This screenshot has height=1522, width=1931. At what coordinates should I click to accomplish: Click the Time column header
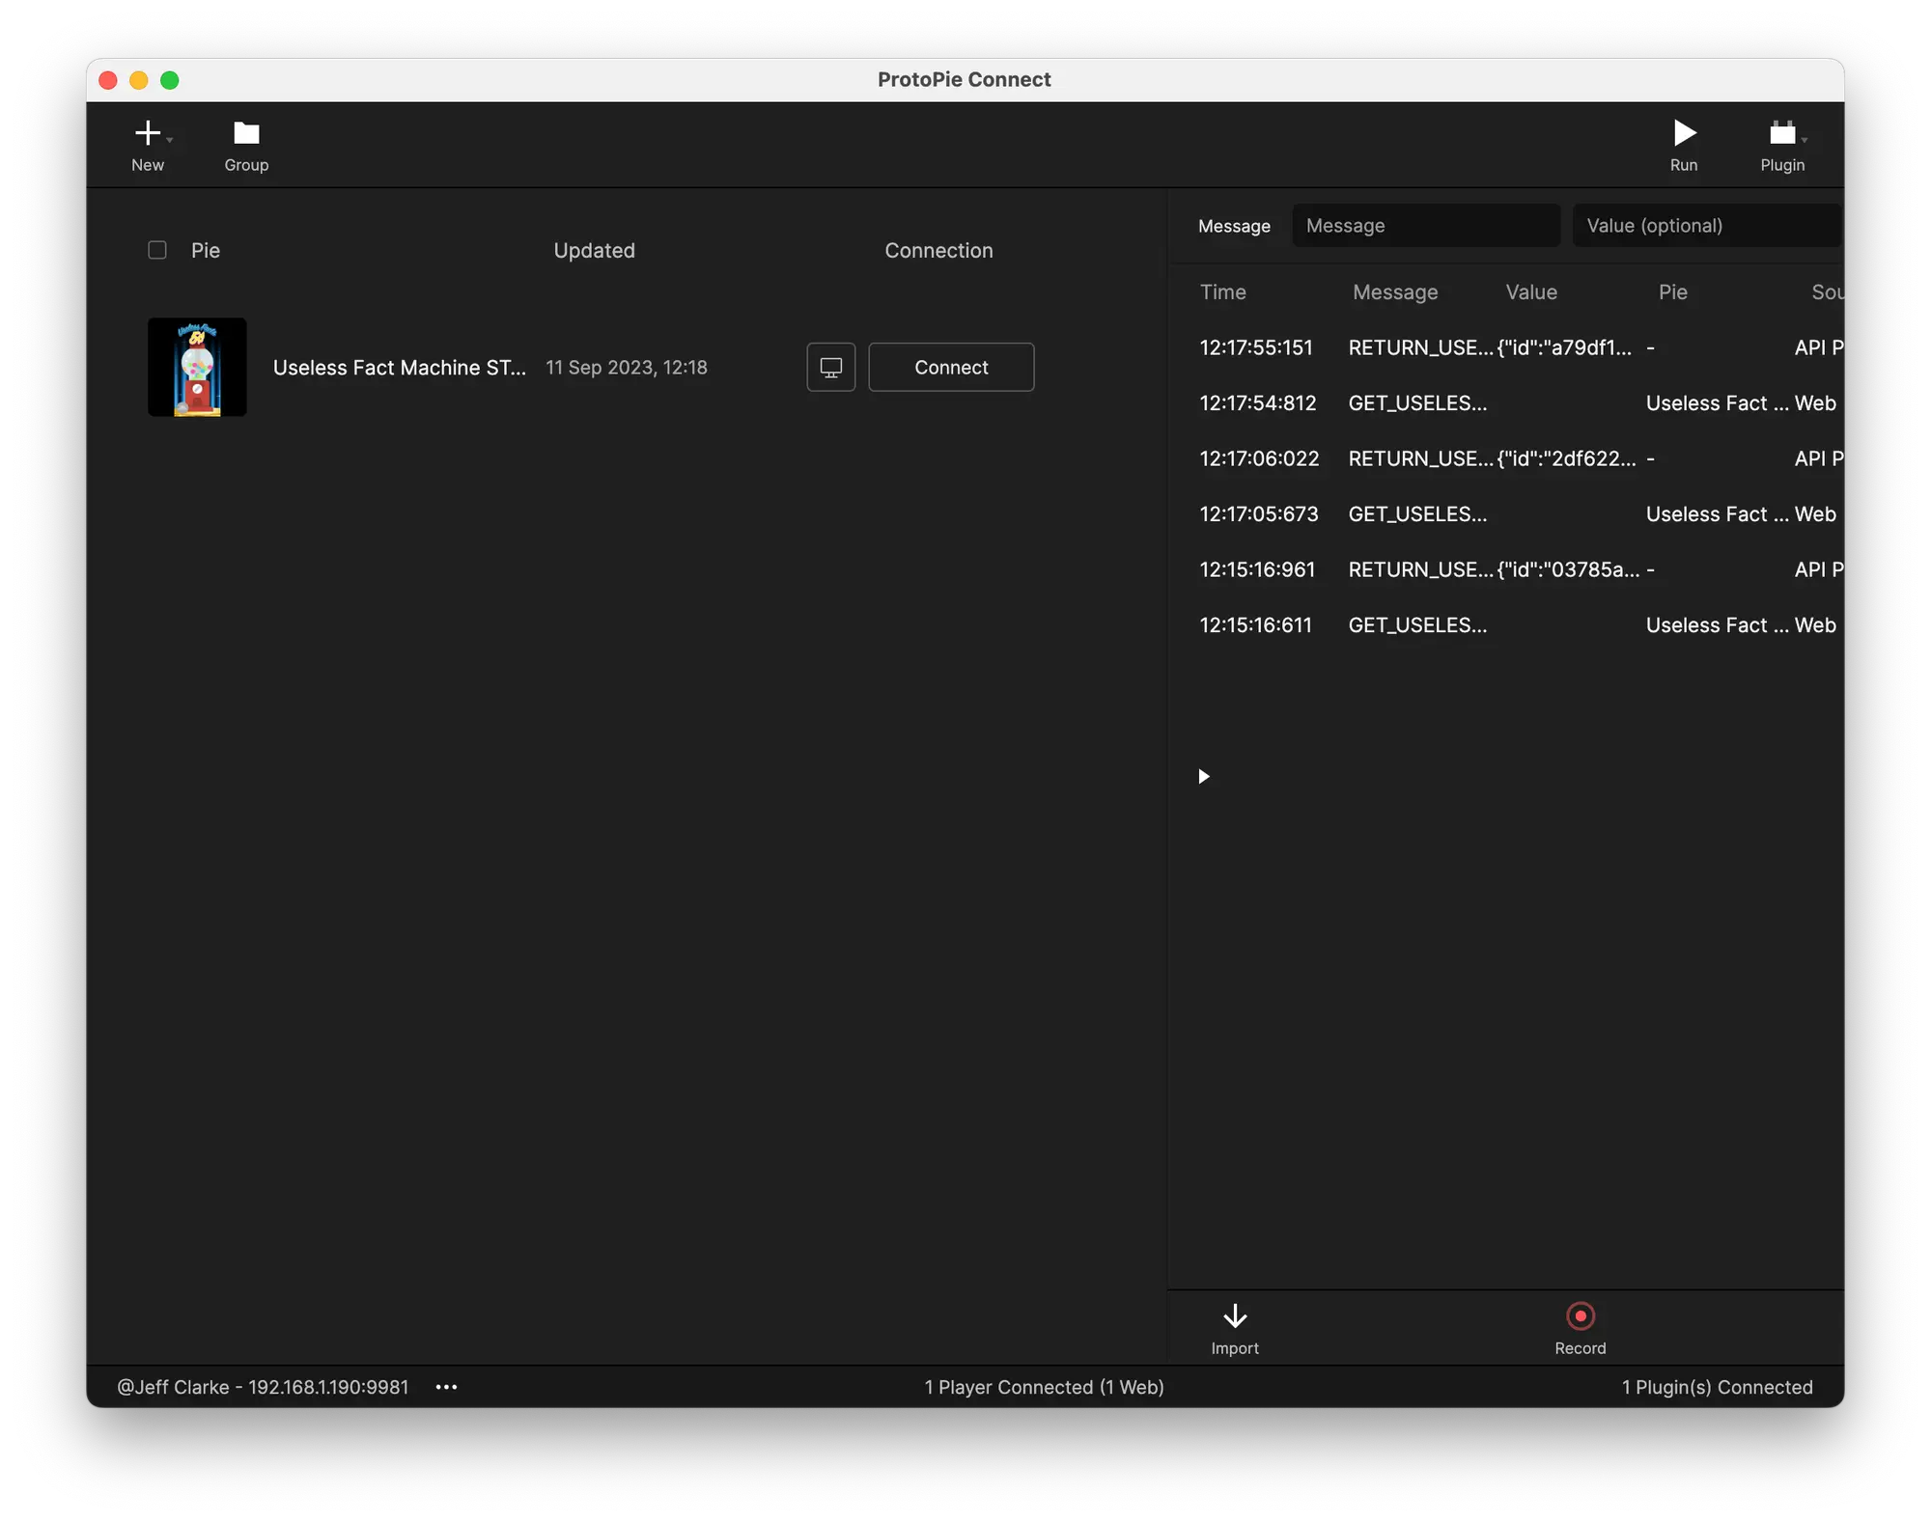[1222, 292]
